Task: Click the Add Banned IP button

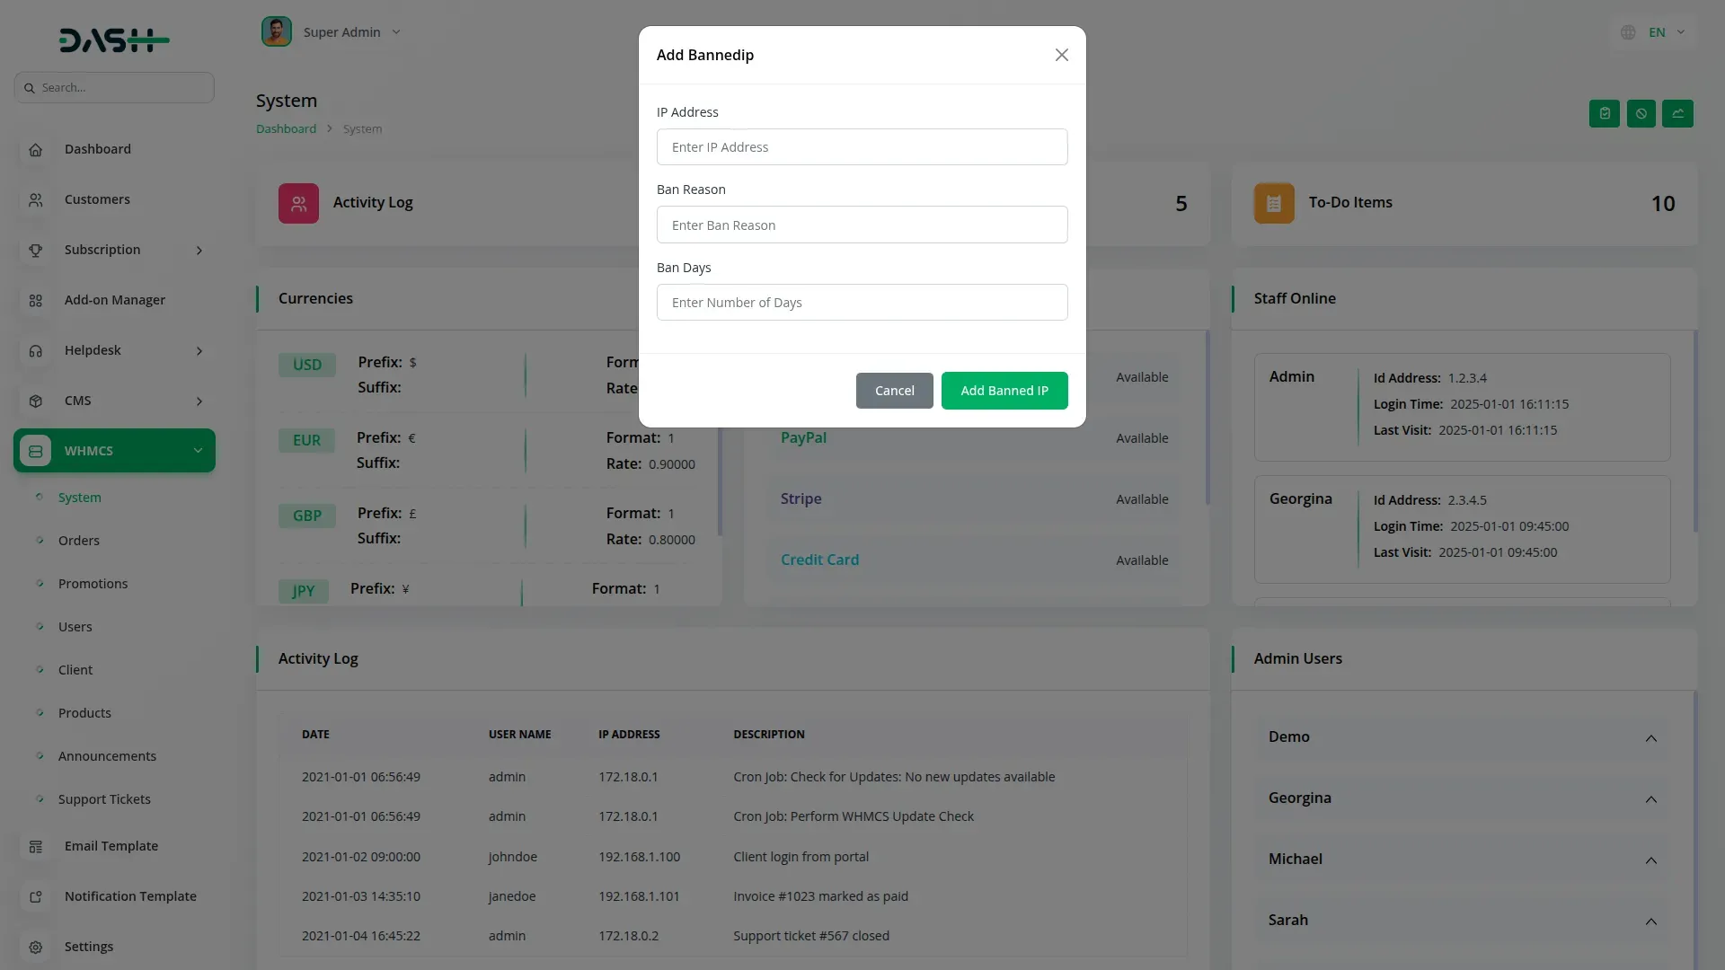Action: tap(1004, 391)
